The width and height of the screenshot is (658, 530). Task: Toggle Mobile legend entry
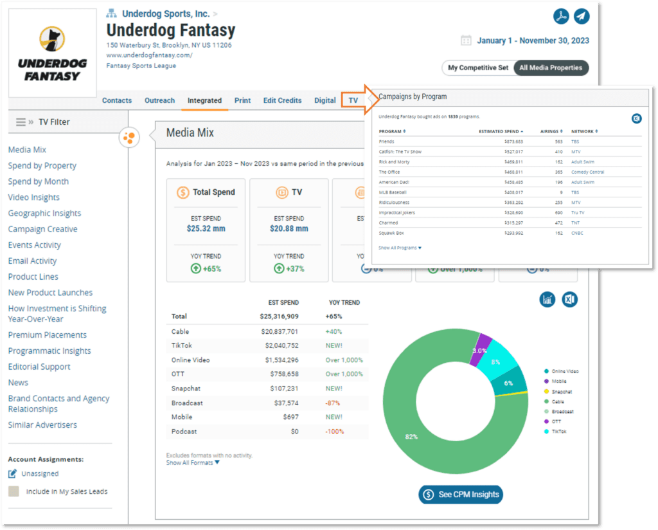tap(555, 381)
